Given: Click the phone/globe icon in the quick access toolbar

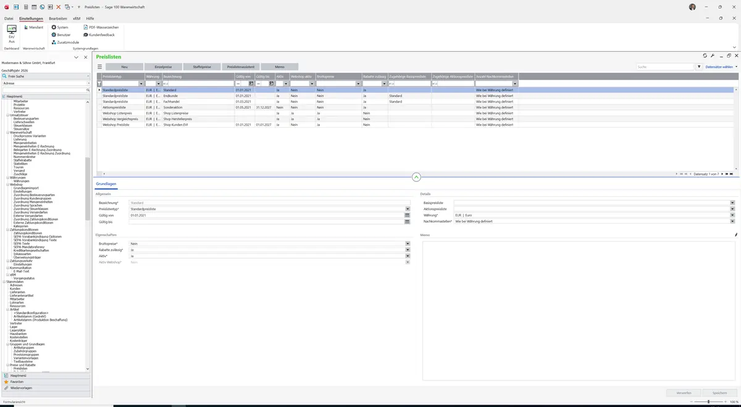Looking at the screenshot, I should [x=42, y=7].
